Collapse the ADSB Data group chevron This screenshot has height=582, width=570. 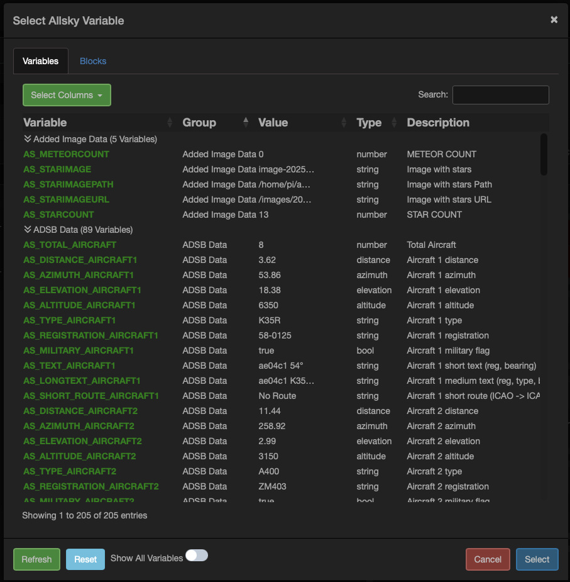27,230
